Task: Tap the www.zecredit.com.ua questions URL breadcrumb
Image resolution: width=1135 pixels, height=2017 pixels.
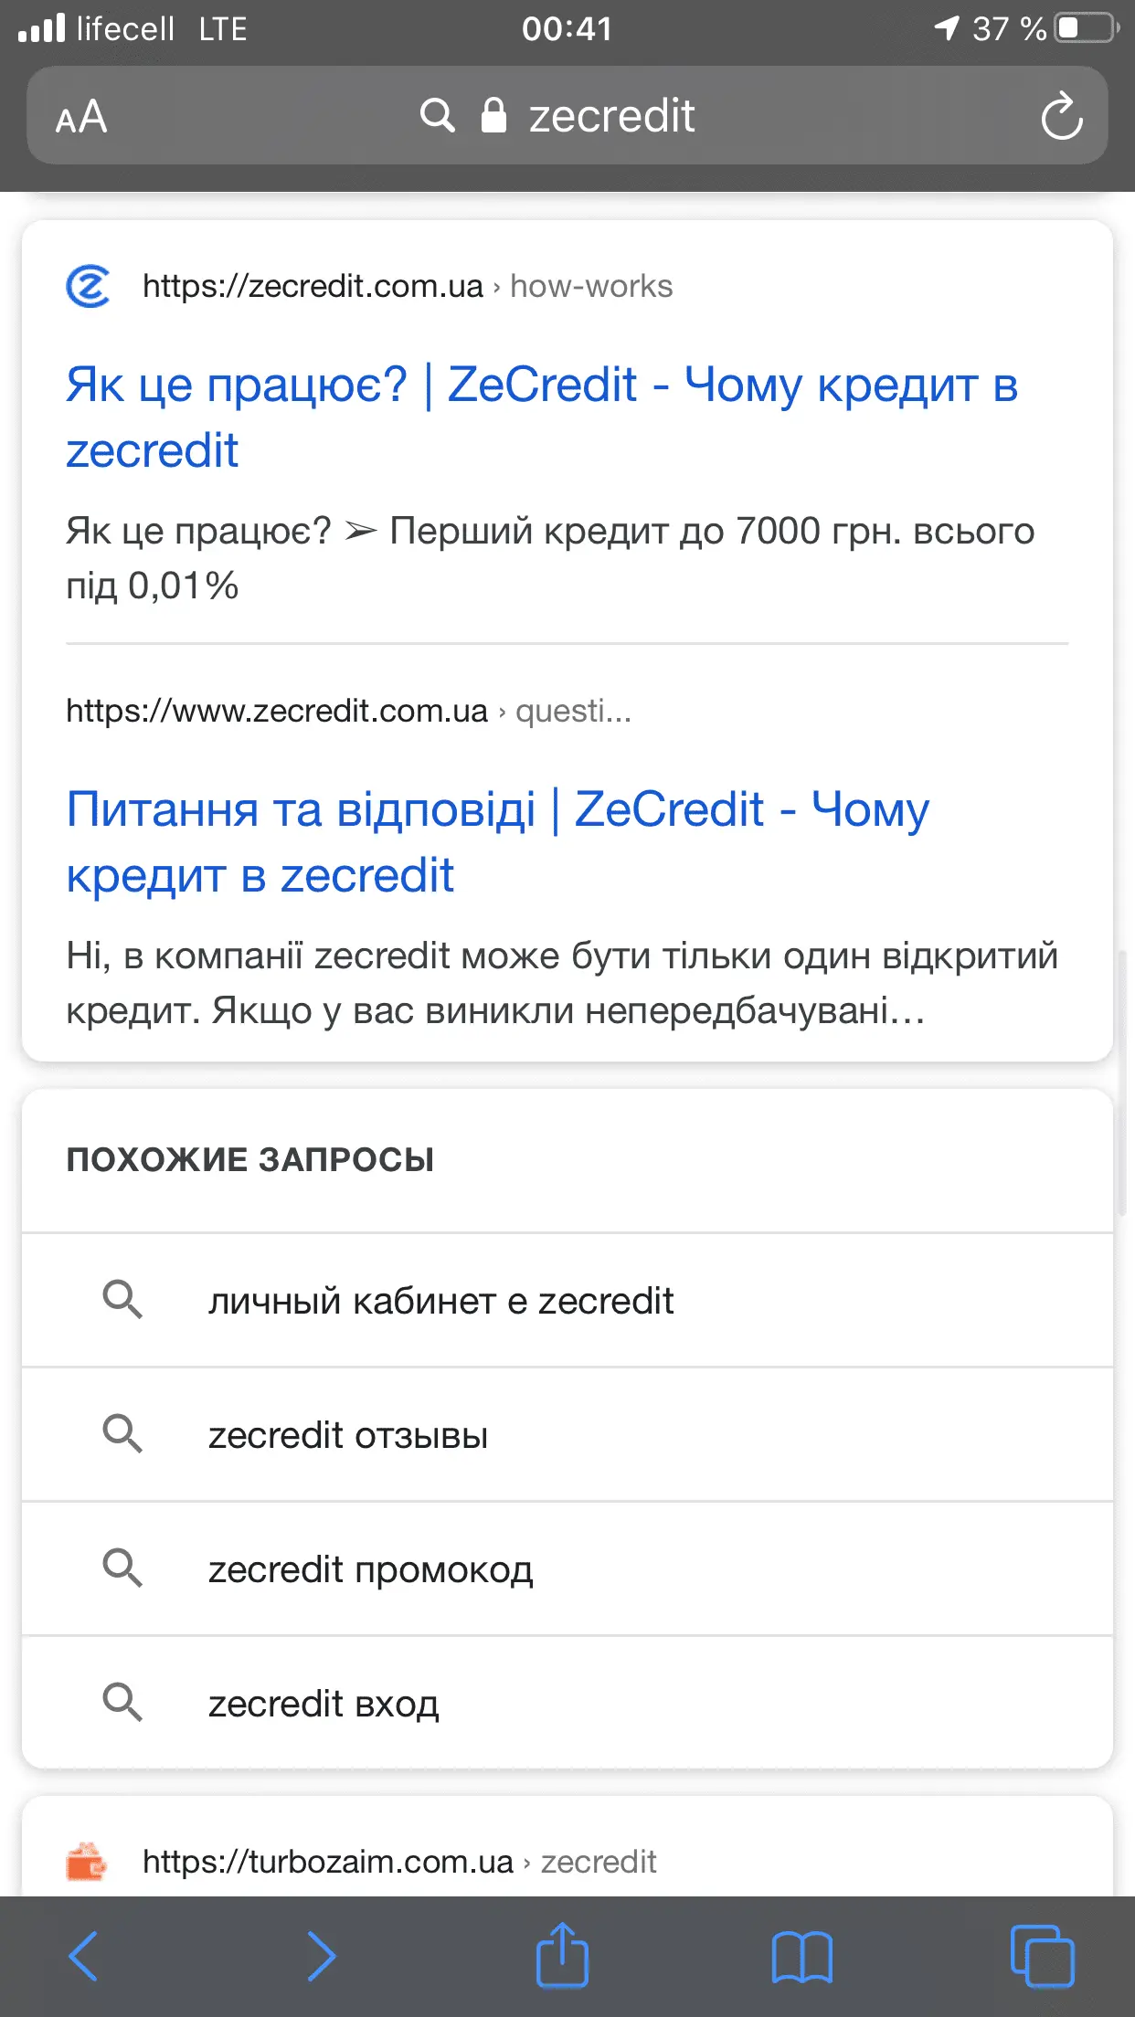Action: (348, 711)
